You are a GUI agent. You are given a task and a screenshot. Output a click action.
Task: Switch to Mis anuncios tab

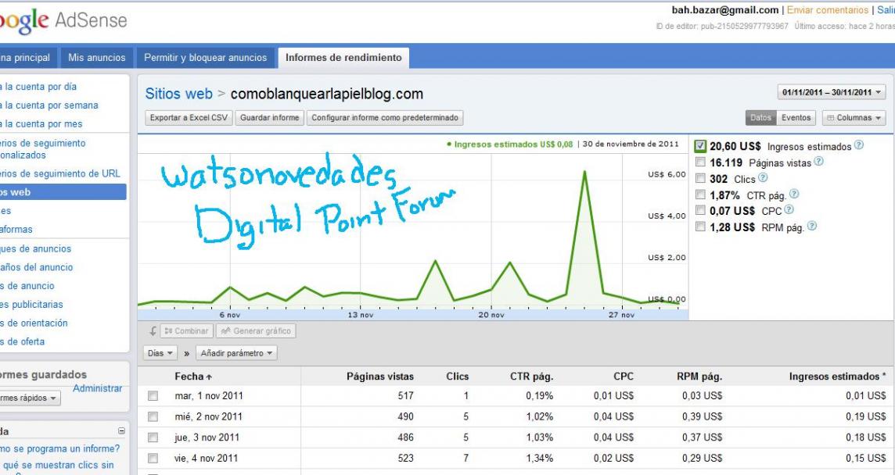click(96, 58)
